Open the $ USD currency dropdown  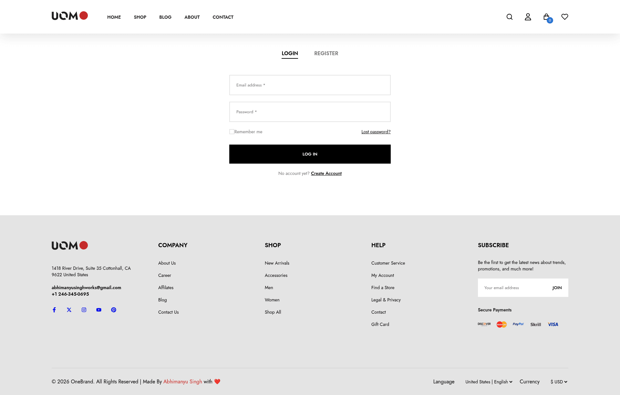[x=559, y=382]
